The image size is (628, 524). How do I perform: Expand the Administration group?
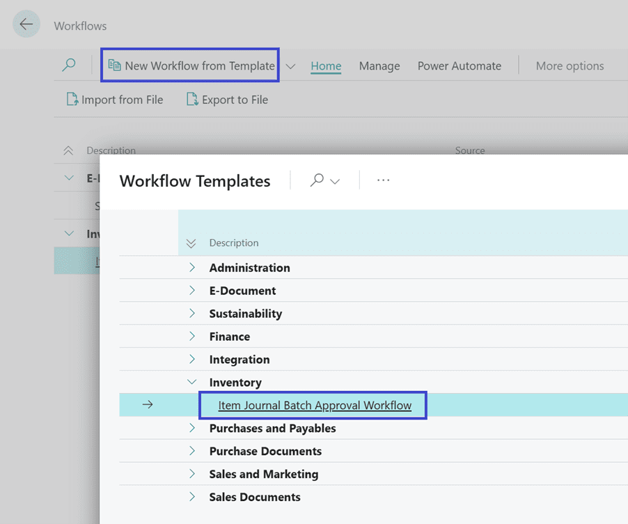(x=192, y=268)
